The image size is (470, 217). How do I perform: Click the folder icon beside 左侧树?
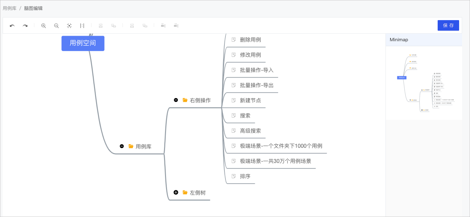185,192
